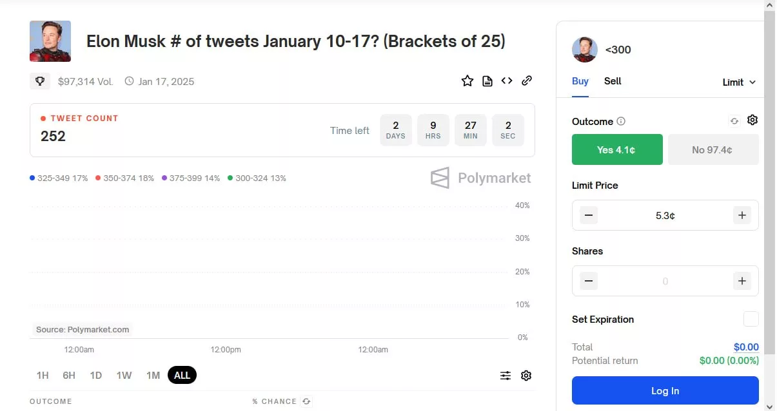Select the 1W chart timeframe
The width and height of the screenshot is (777, 411).
[124, 375]
